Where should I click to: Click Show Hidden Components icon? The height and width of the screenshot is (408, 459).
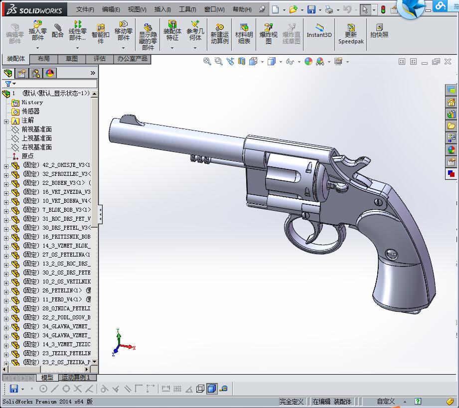pos(148,36)
